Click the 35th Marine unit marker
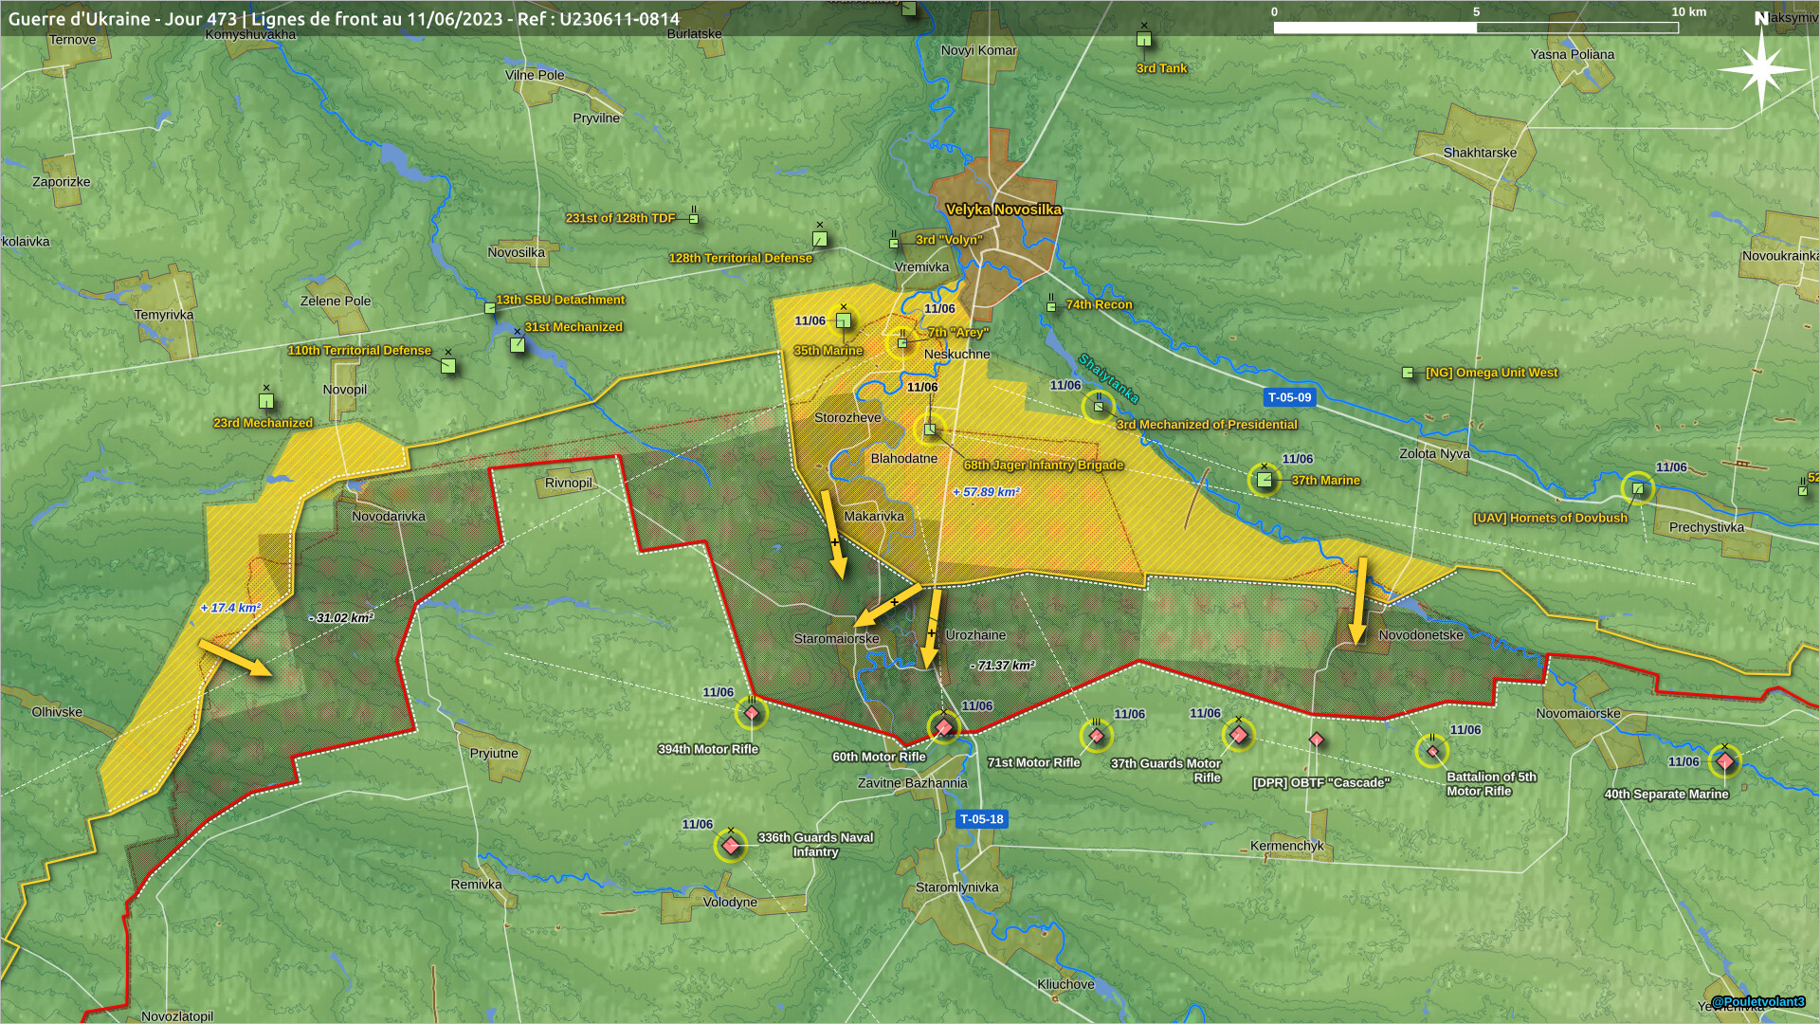 [843, 320]
